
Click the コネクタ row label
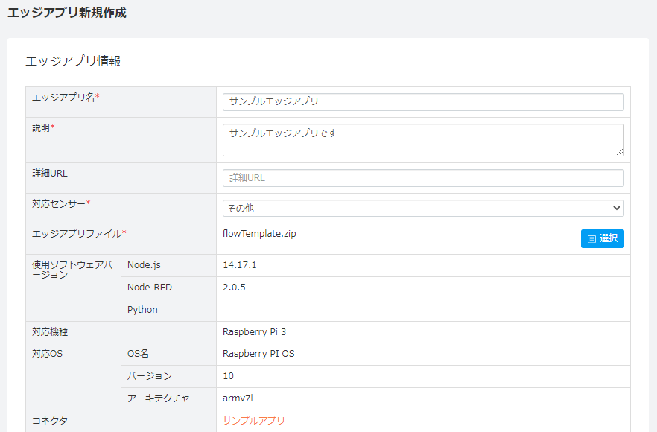pos(50,420)
